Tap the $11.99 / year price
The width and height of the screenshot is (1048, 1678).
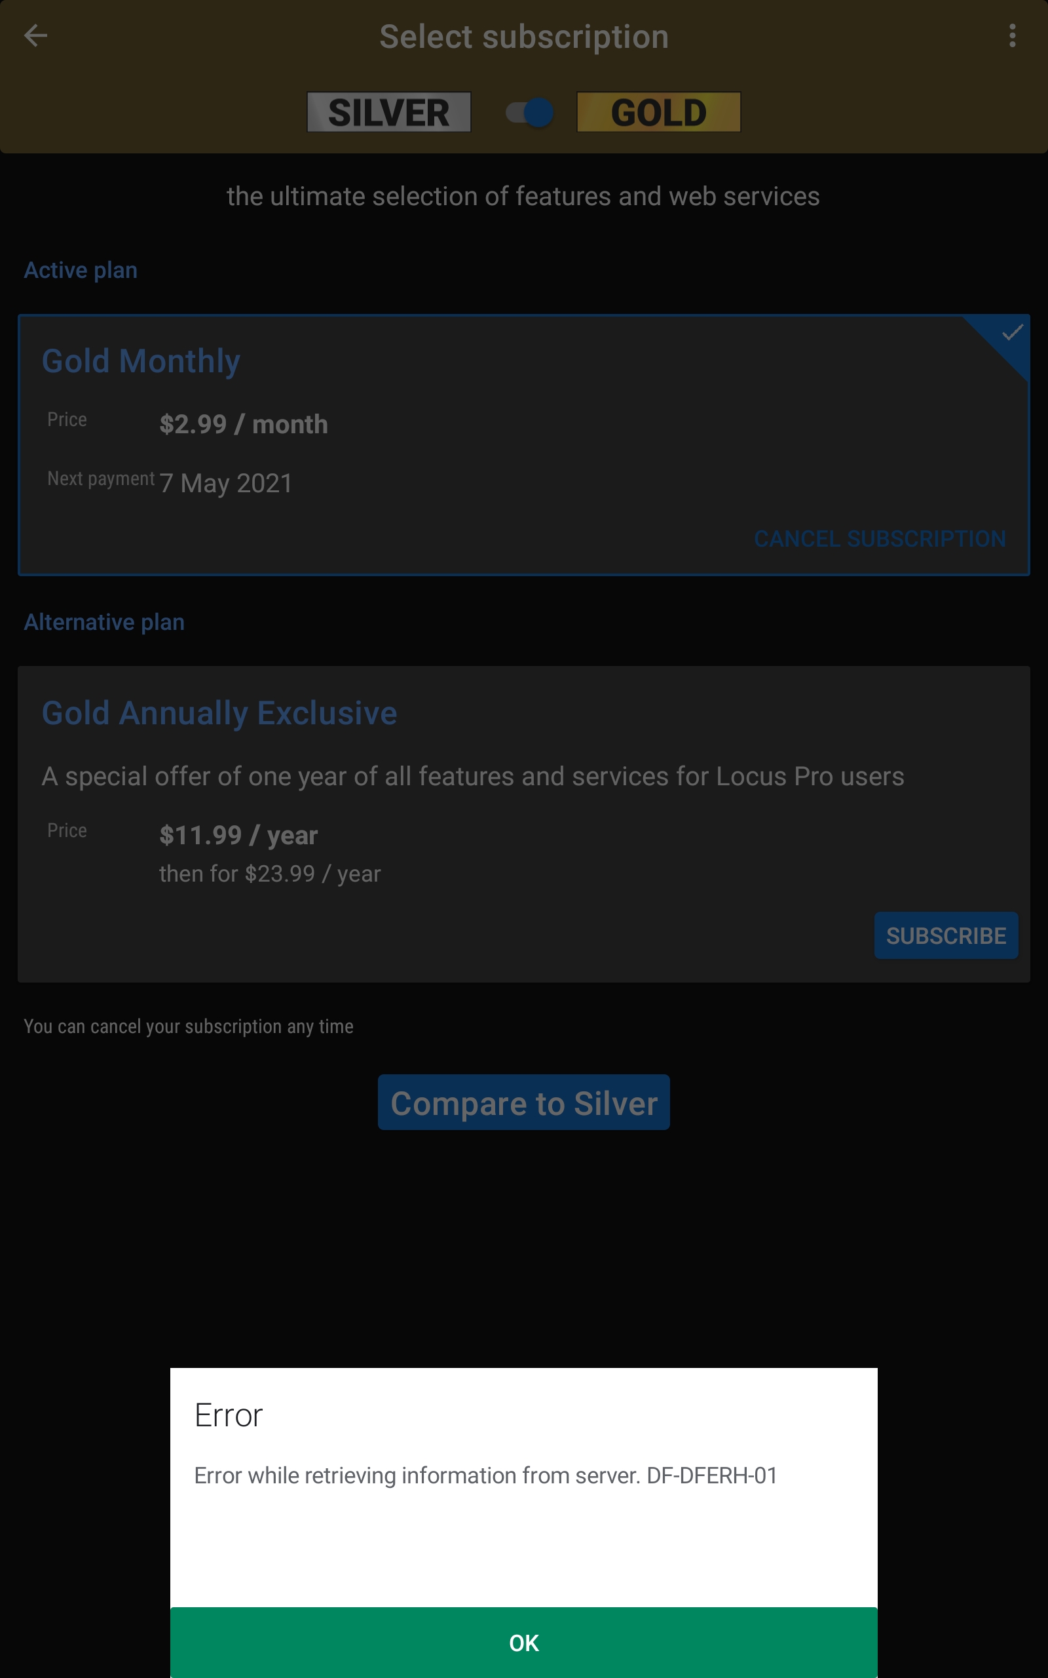coord(238,836)
